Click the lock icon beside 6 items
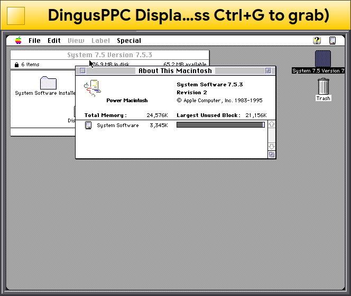351x296 pixels. (16, 65)
